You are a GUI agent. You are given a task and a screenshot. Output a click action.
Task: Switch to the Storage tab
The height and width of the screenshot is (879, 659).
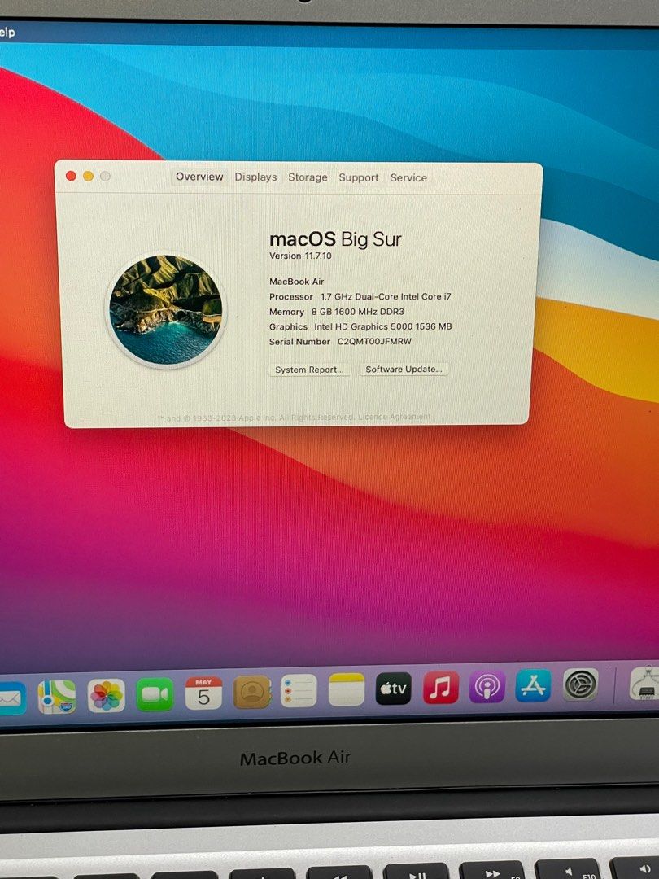click(x=308, y=177)
